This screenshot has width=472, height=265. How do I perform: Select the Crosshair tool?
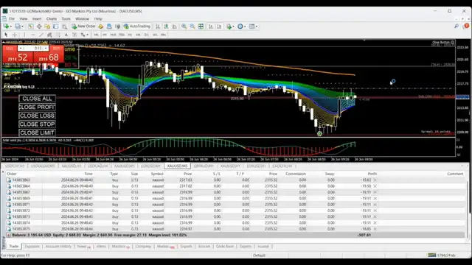coord(15,35)
